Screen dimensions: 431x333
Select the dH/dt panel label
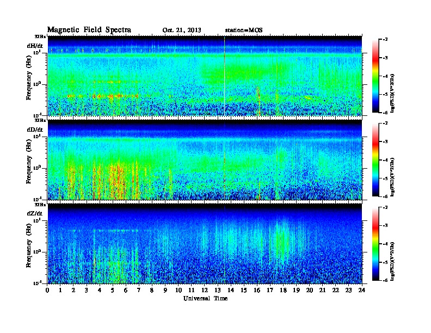(x=35, y=46)
